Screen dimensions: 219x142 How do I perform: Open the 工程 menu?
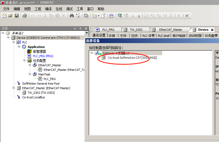point(38,9)
